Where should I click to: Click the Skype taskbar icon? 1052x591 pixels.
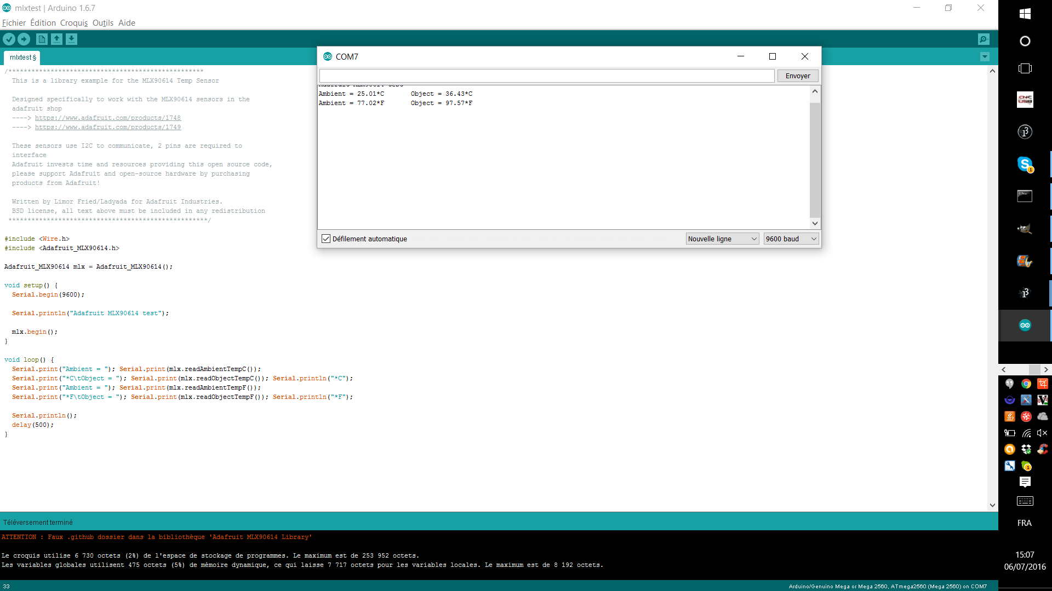[x=1025, y=164]
